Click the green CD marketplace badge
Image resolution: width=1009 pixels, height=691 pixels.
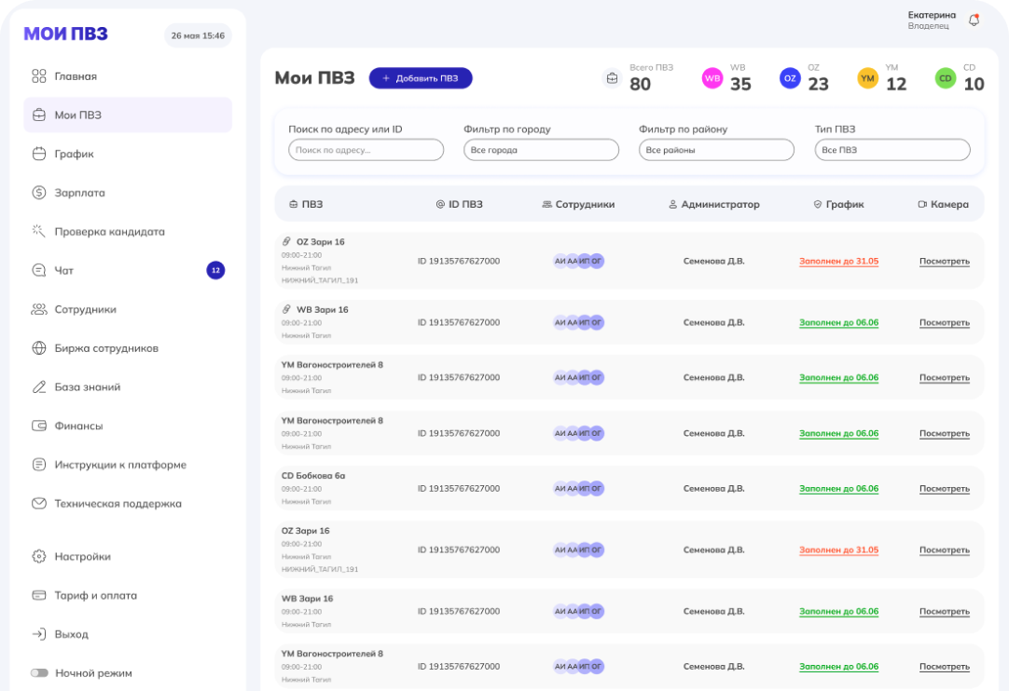tap(946, 78)
